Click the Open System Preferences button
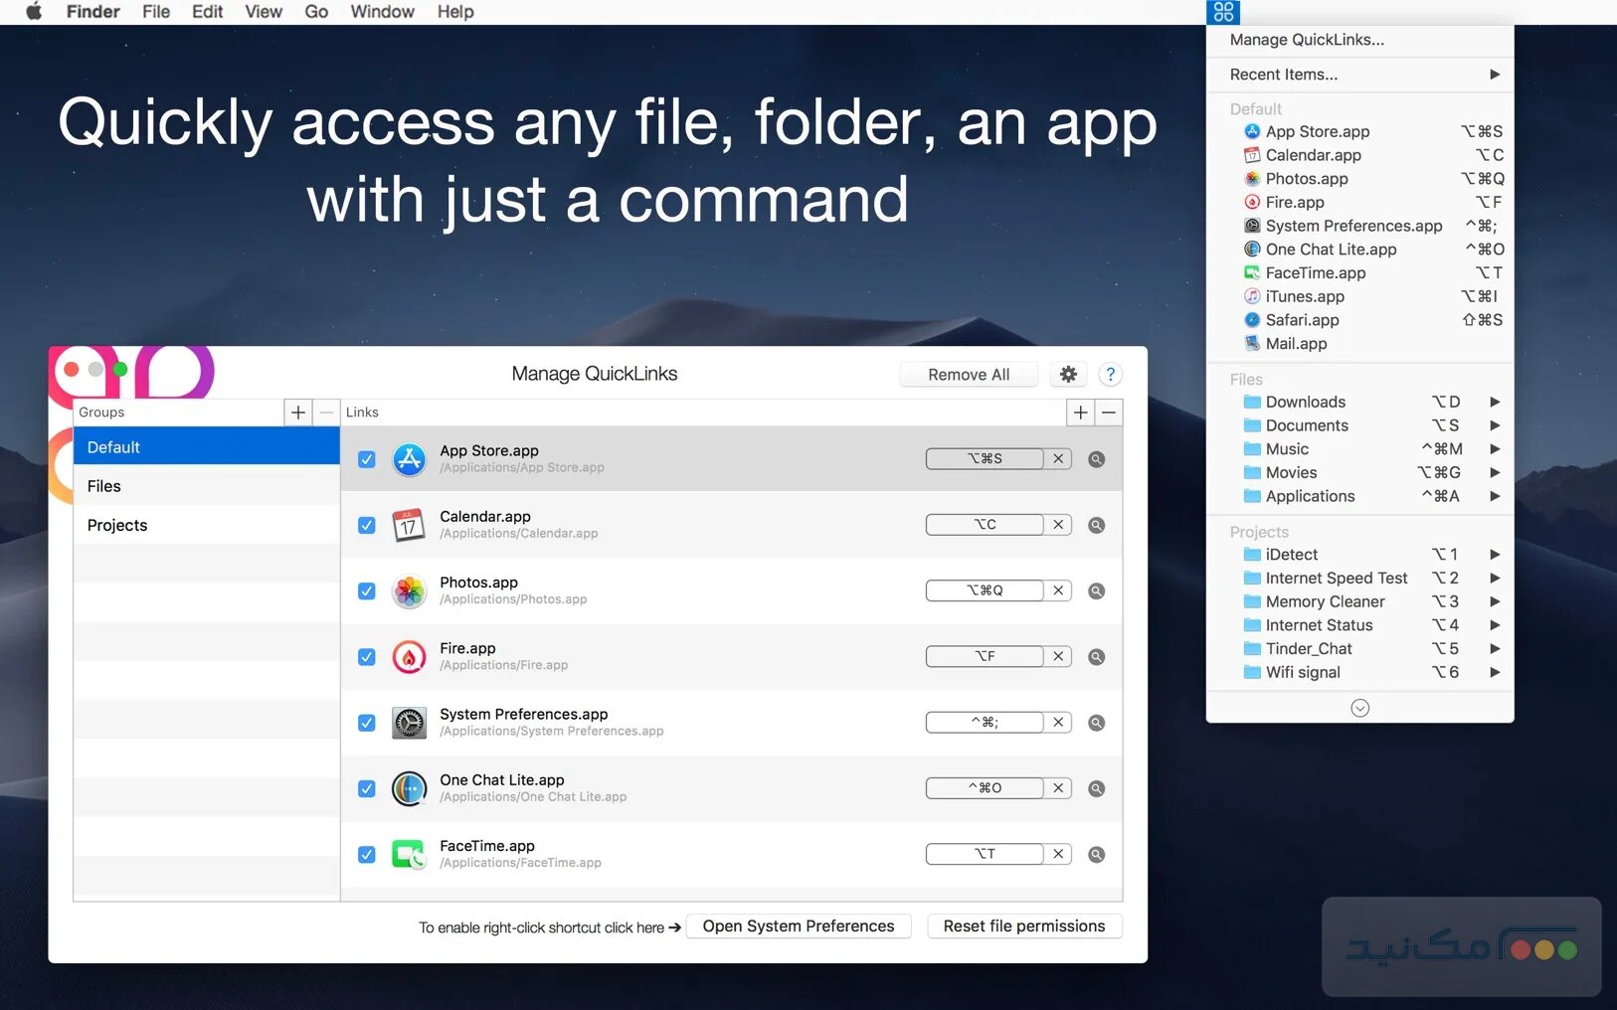This screenshot has height=1010, width=1617. 798,926
